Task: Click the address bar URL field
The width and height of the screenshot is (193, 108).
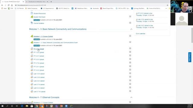Action: (91, 5)
